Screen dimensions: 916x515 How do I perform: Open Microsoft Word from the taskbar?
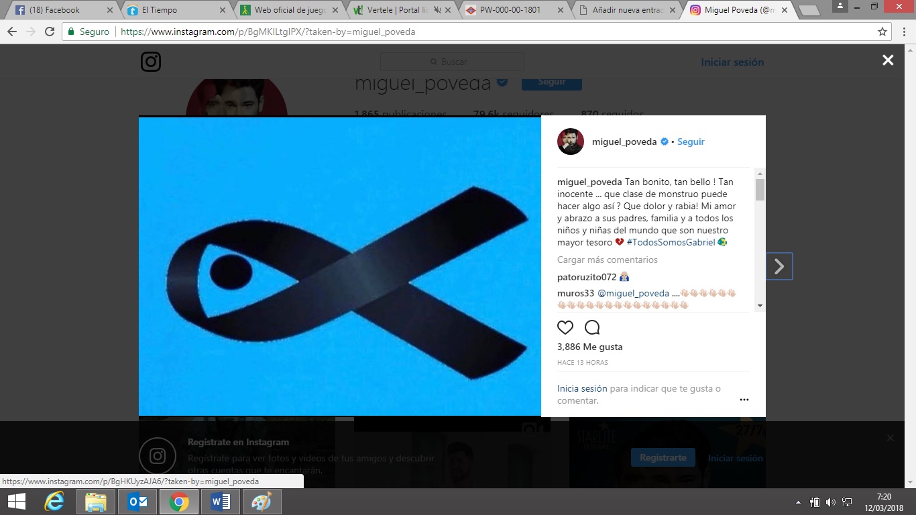(220, 502)
